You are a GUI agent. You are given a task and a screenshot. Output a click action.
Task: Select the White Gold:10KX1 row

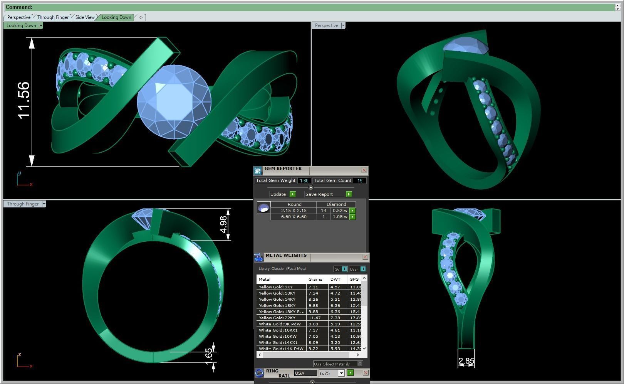pyautogui.click(x=309, y=330)
